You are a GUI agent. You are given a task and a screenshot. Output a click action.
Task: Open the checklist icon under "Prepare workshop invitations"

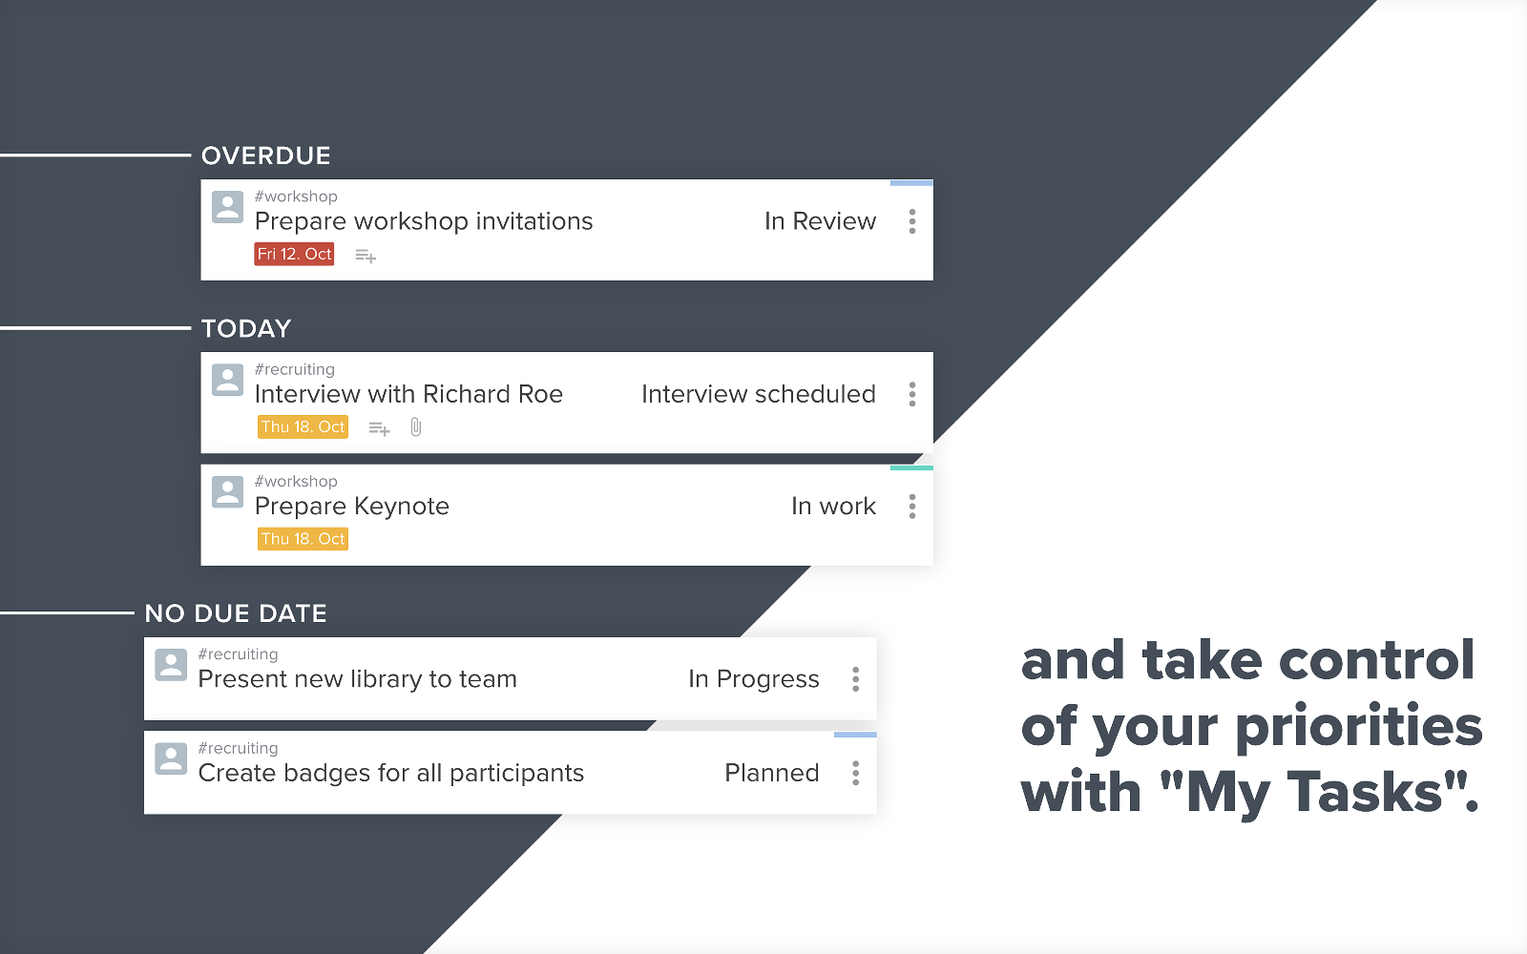pos(366,255)
